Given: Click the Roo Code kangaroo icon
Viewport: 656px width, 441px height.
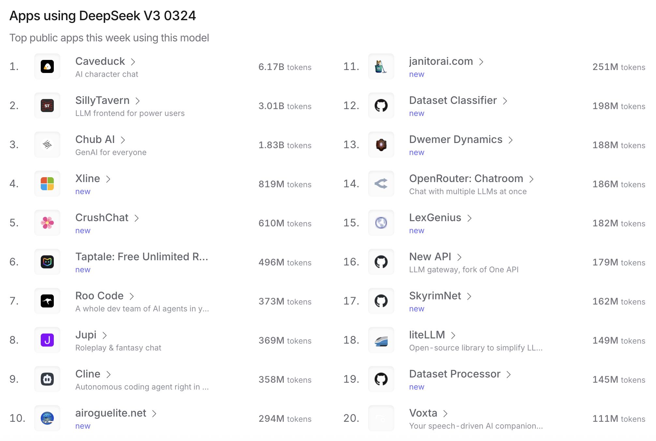Looking at the screenshot, I should (x=47, y=301).
